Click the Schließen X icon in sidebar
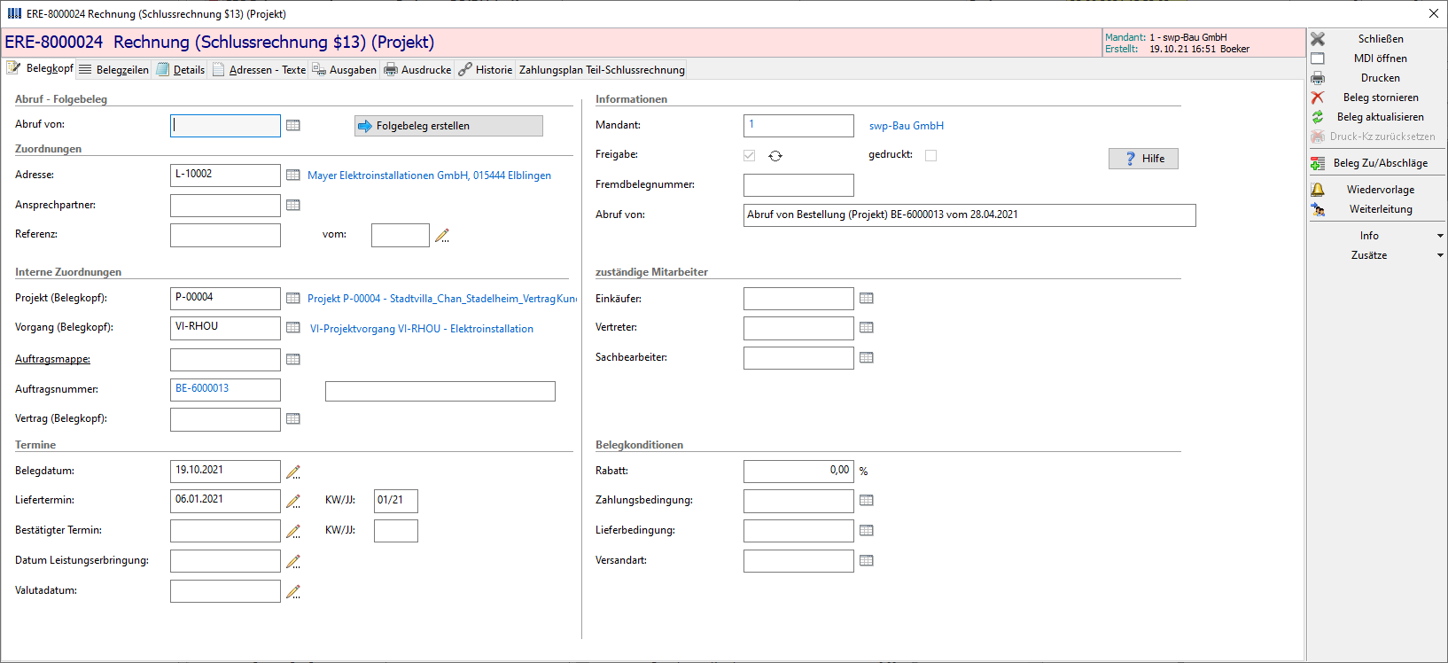Image resolution: width=1448 pixels, height=663 pixels. coord(1318,39)
